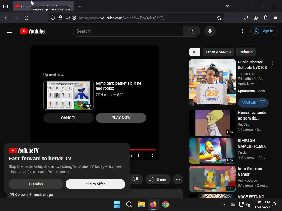The width and height of the screenshot is (282, 211).
Task: Click the Sign in button
Action: point(264,31)
